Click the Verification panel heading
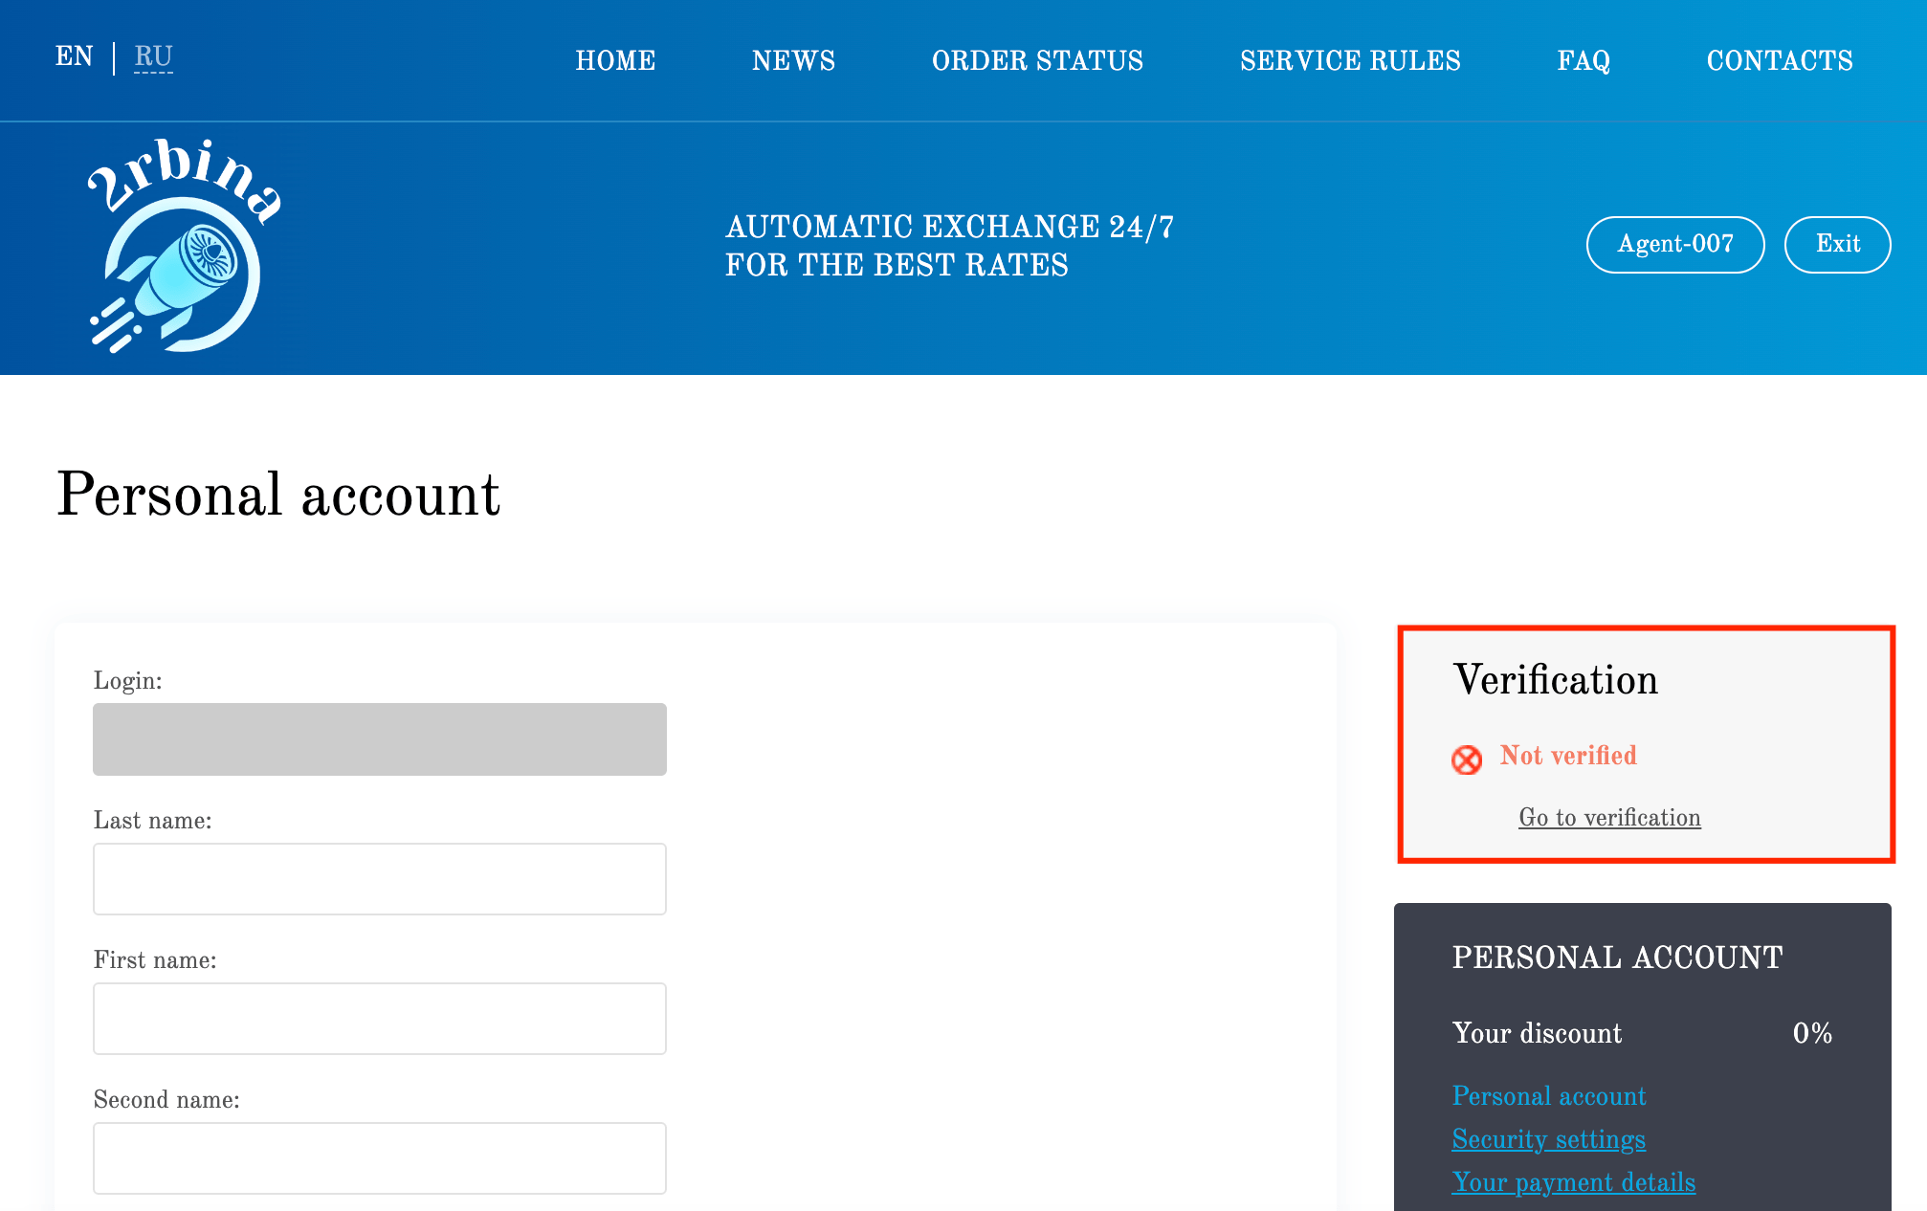This screenshot has width=1927, height=1211. point(1556,680)
